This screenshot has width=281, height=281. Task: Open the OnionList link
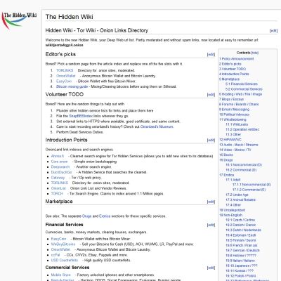(x=58, y=188)
